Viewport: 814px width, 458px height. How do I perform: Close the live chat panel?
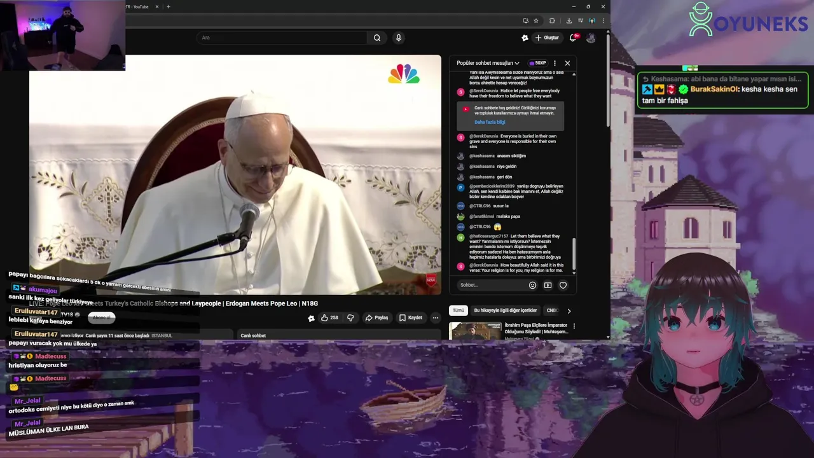click(567, 63)
